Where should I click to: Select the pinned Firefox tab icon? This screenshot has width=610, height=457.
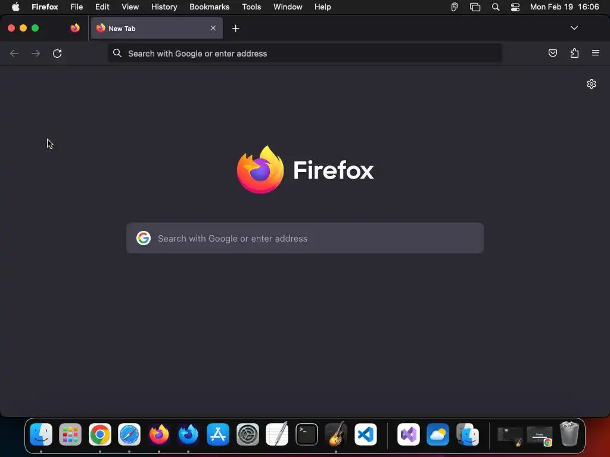tap(75, 28)
